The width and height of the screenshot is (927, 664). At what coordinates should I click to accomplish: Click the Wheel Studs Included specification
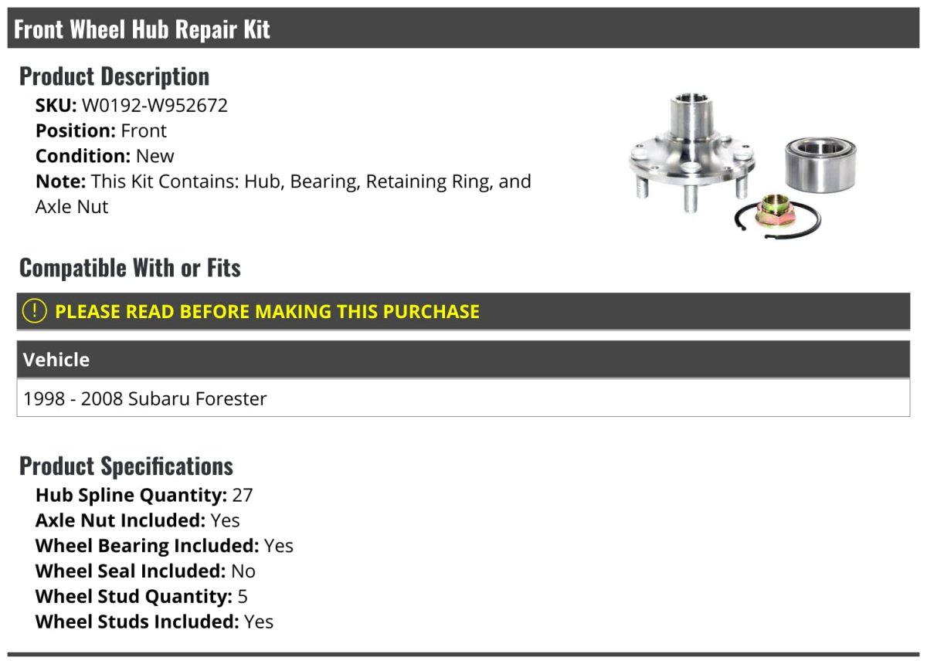154,622
